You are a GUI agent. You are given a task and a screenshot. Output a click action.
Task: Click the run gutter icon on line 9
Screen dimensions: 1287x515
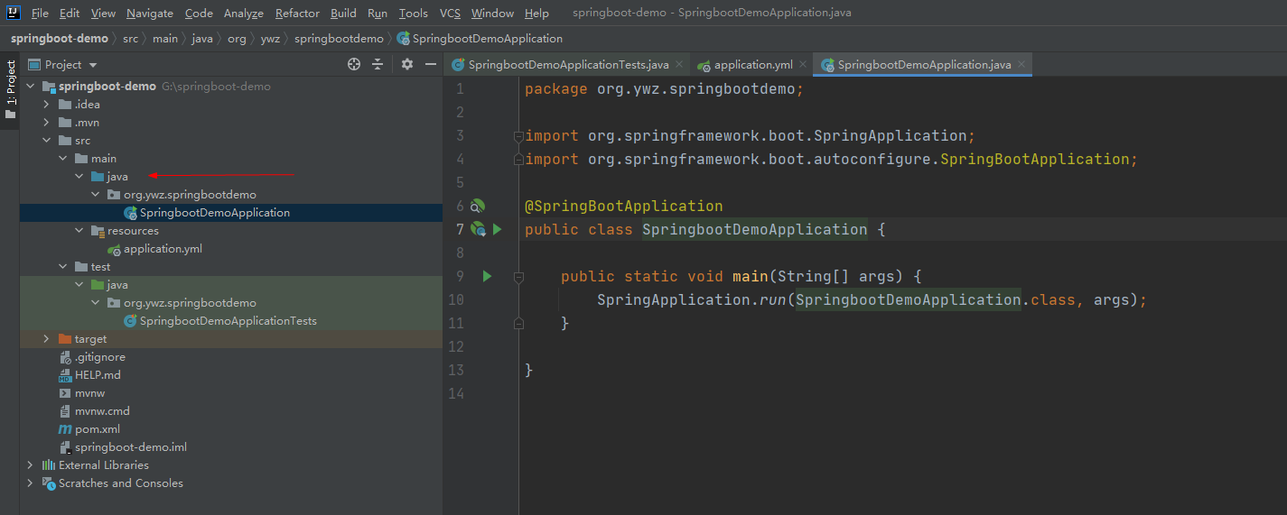tap(487, 277)
